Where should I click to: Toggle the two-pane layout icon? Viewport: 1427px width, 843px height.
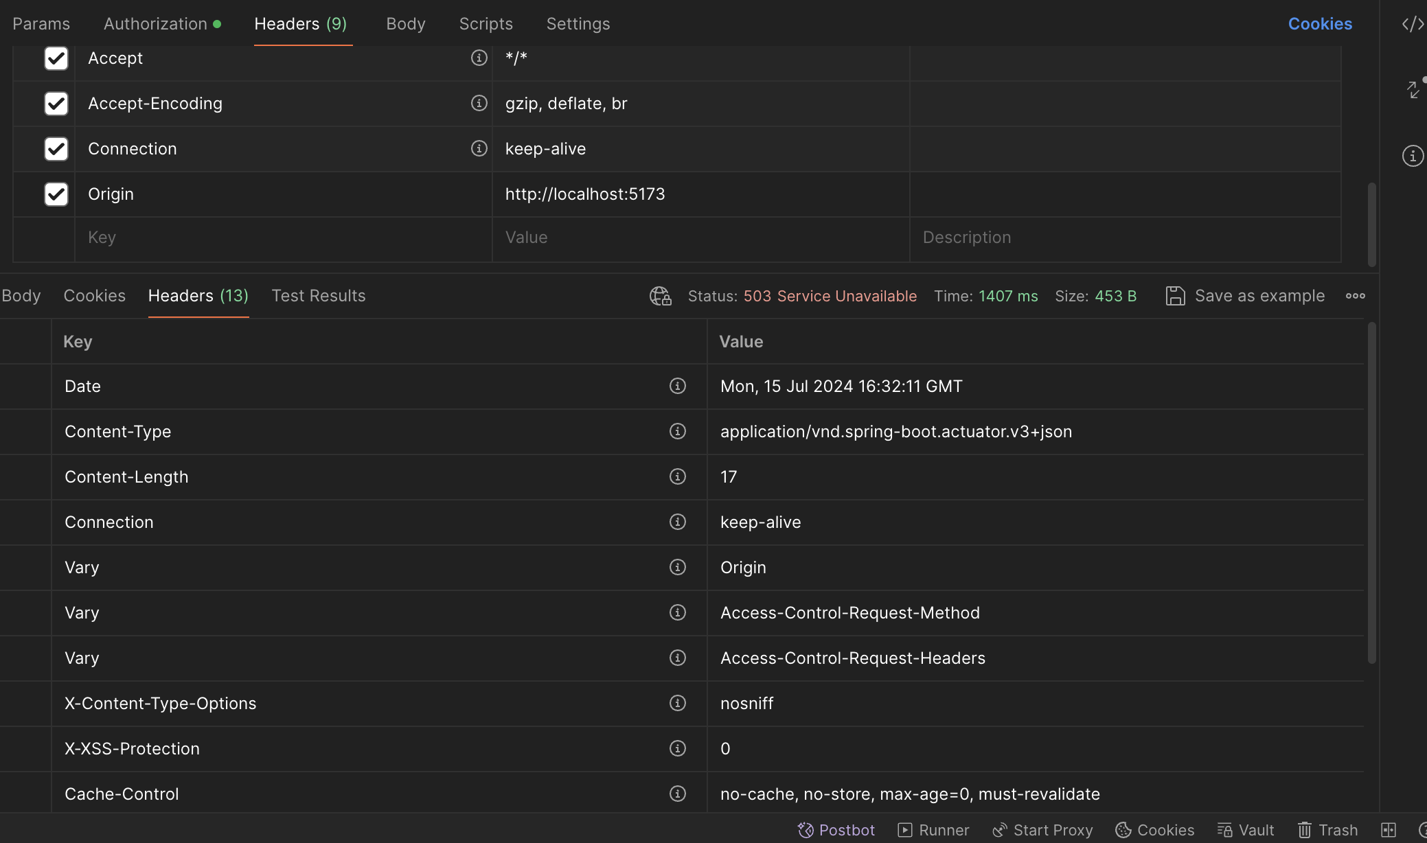1388,830
